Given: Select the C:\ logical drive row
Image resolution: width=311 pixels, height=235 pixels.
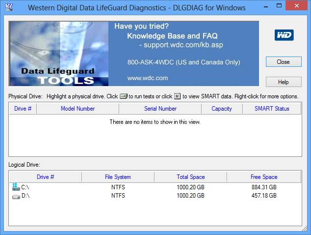Looking at the screenshot, I should point(155,187).
